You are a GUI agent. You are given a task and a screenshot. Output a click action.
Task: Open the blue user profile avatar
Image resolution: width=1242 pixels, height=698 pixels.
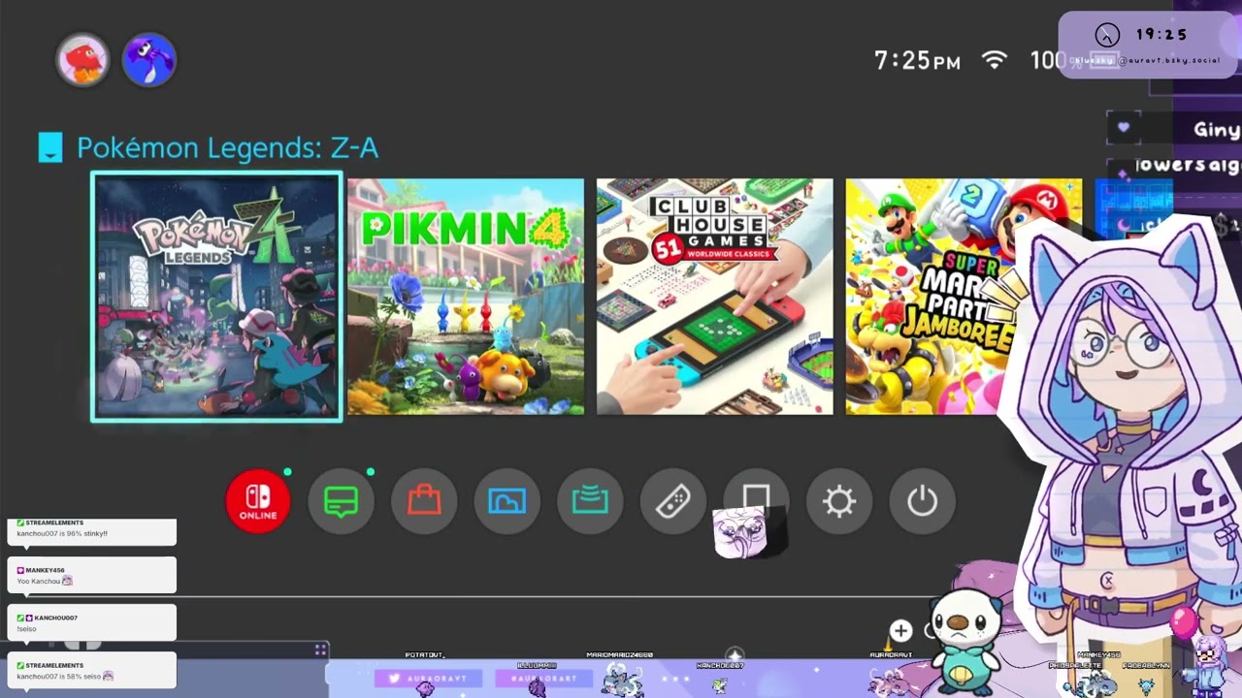click(149, 60)
